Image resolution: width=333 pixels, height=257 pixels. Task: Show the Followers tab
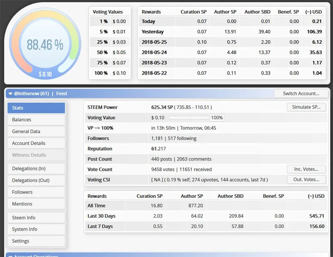pos(36,192)
